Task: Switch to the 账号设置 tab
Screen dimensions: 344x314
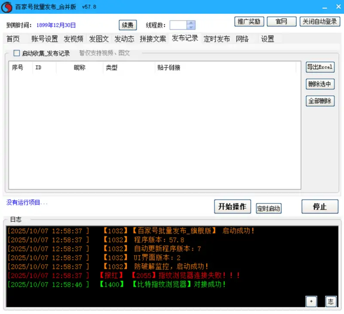Action: (x=44, y=39)
